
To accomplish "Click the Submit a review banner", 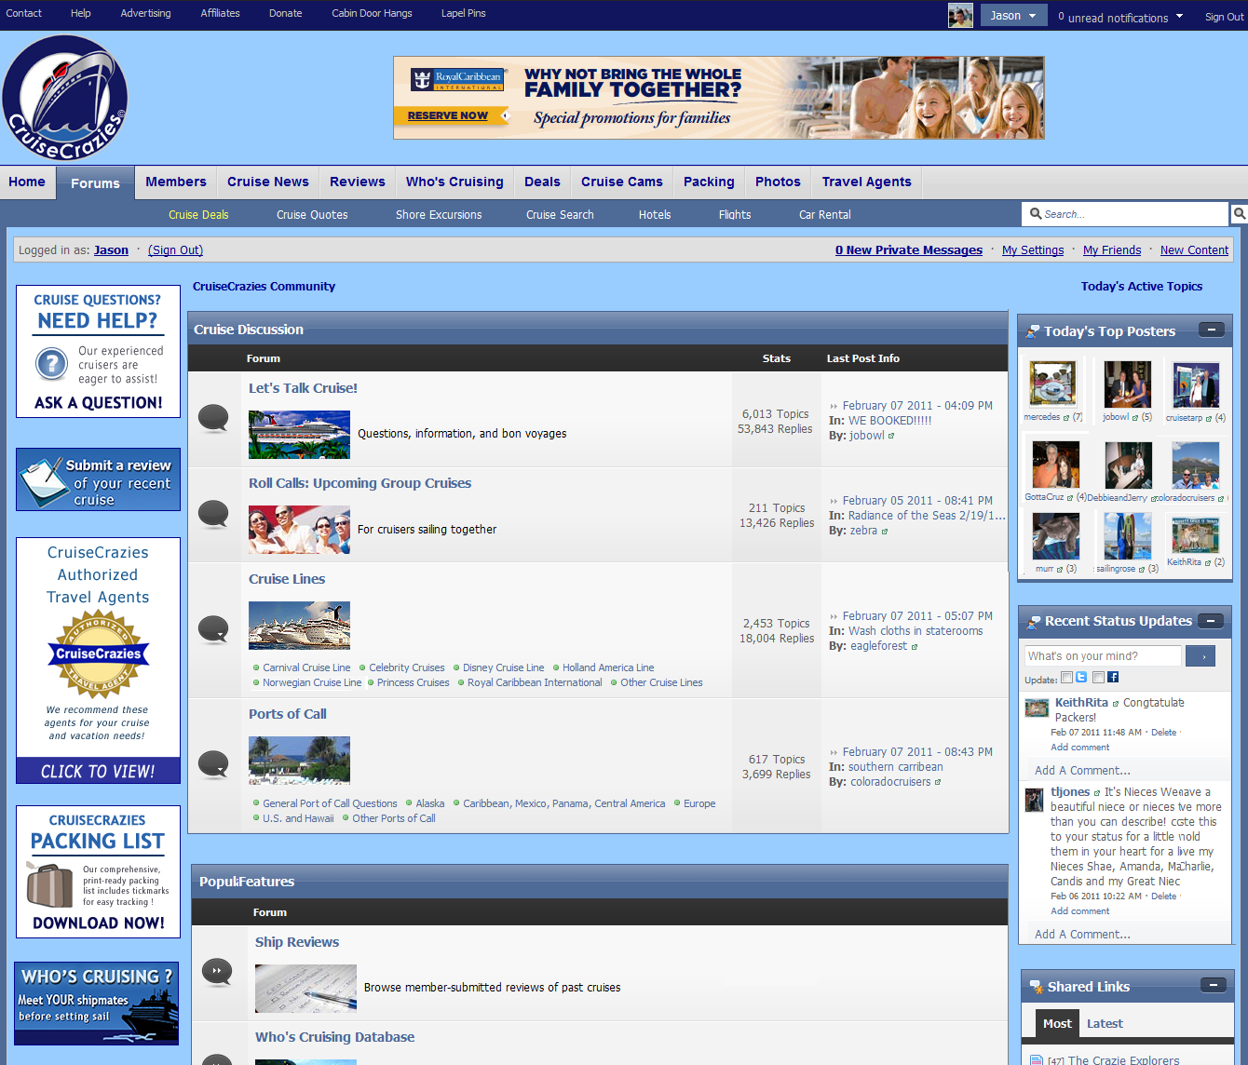I will 98,479.
